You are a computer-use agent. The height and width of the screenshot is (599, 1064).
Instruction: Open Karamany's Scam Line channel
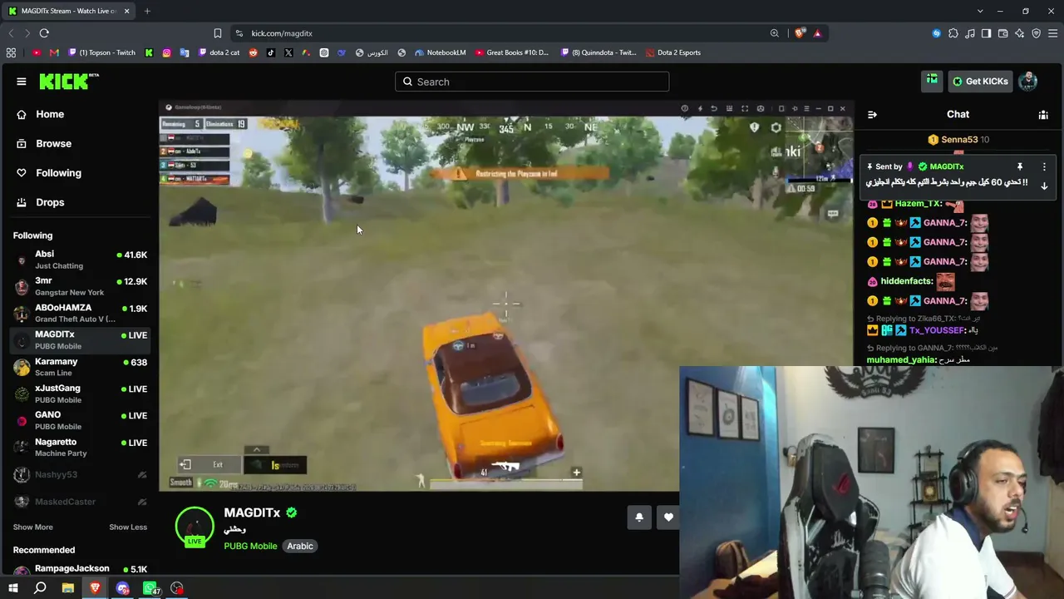(x=80, y=367)
